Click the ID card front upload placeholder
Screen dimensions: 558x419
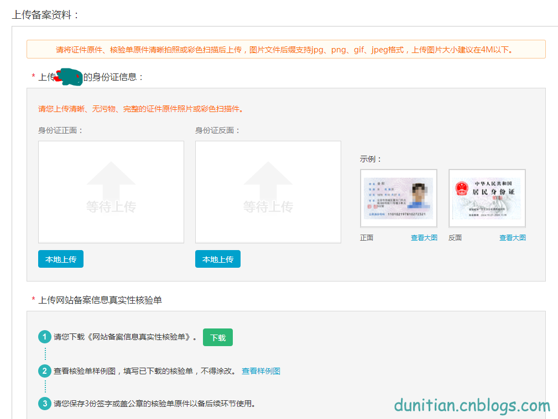pos(111,192)
